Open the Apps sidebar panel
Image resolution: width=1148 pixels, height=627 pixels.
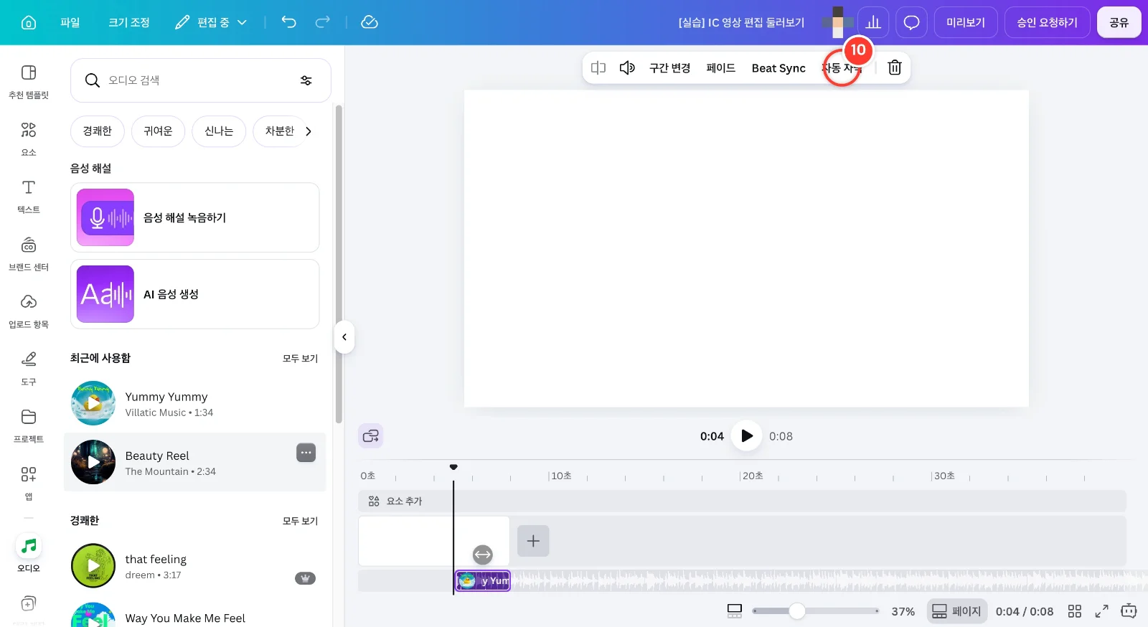(29, 484)
